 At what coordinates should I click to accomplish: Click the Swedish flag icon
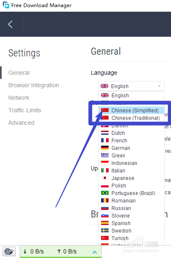(x=105, y=230)
